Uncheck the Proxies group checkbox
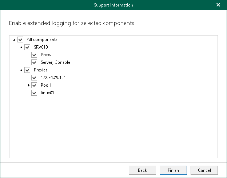This screenshot has width=227, height=178. point(27,70)
